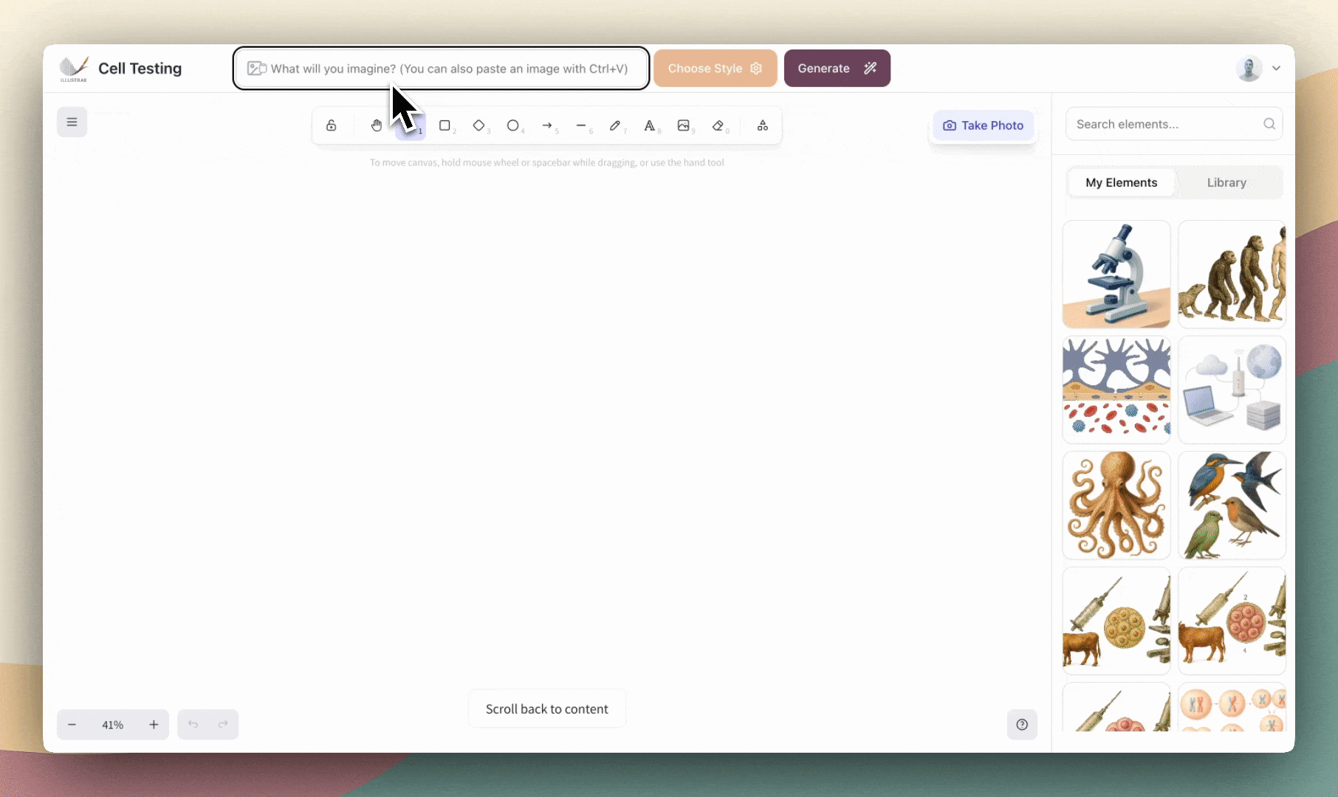
Task: Open the hamburger menu on canvas
Action: tap(72, 122)
